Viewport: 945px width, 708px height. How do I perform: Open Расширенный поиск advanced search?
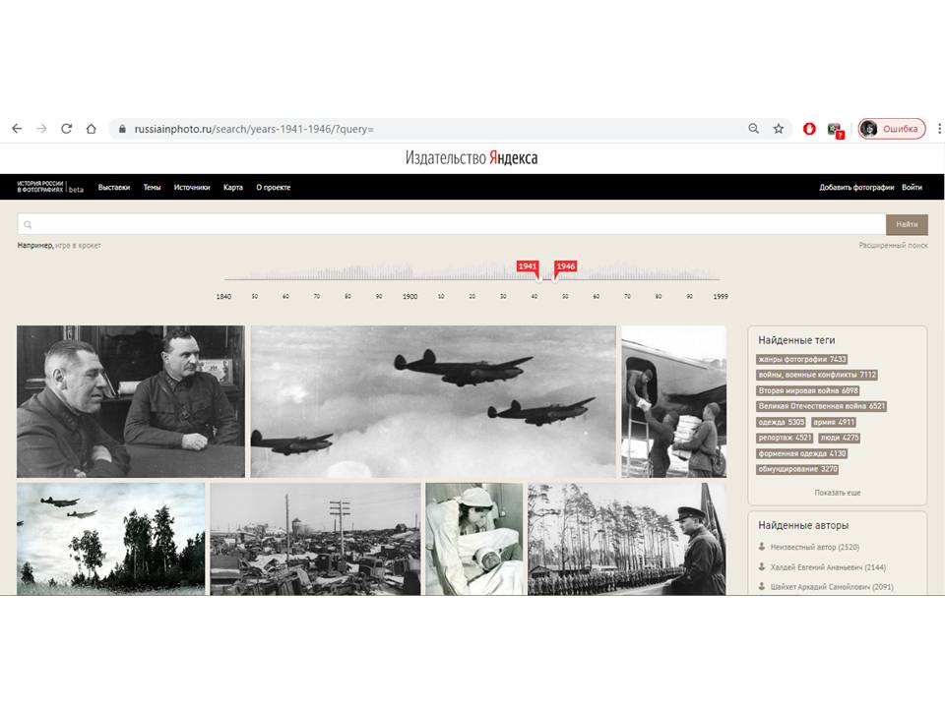coord(893,246)
